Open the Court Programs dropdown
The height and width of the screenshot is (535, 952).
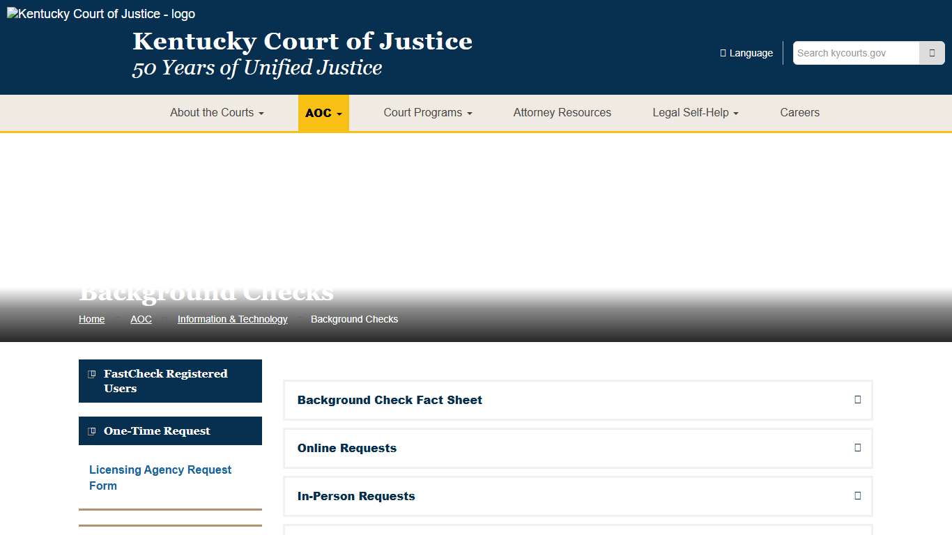click(x=427, y=112)
